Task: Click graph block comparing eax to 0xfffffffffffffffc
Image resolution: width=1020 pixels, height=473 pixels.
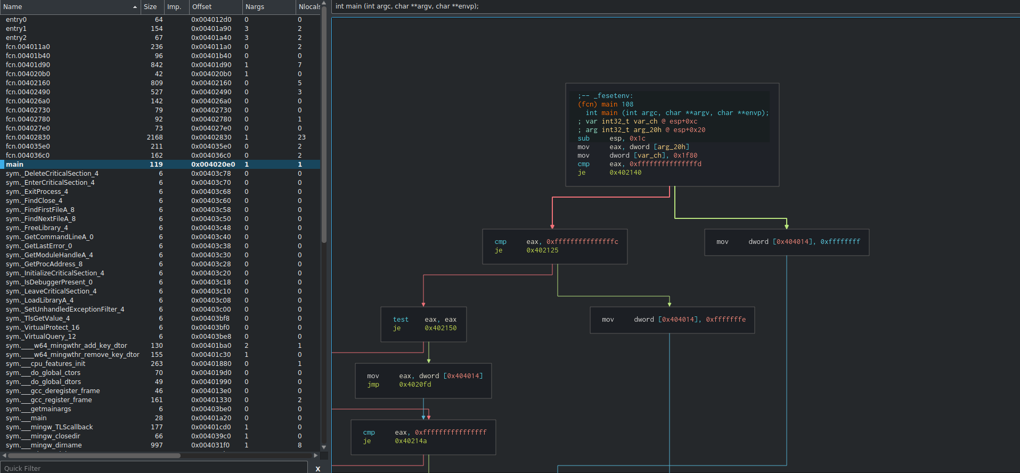Action: coord(555,247)
